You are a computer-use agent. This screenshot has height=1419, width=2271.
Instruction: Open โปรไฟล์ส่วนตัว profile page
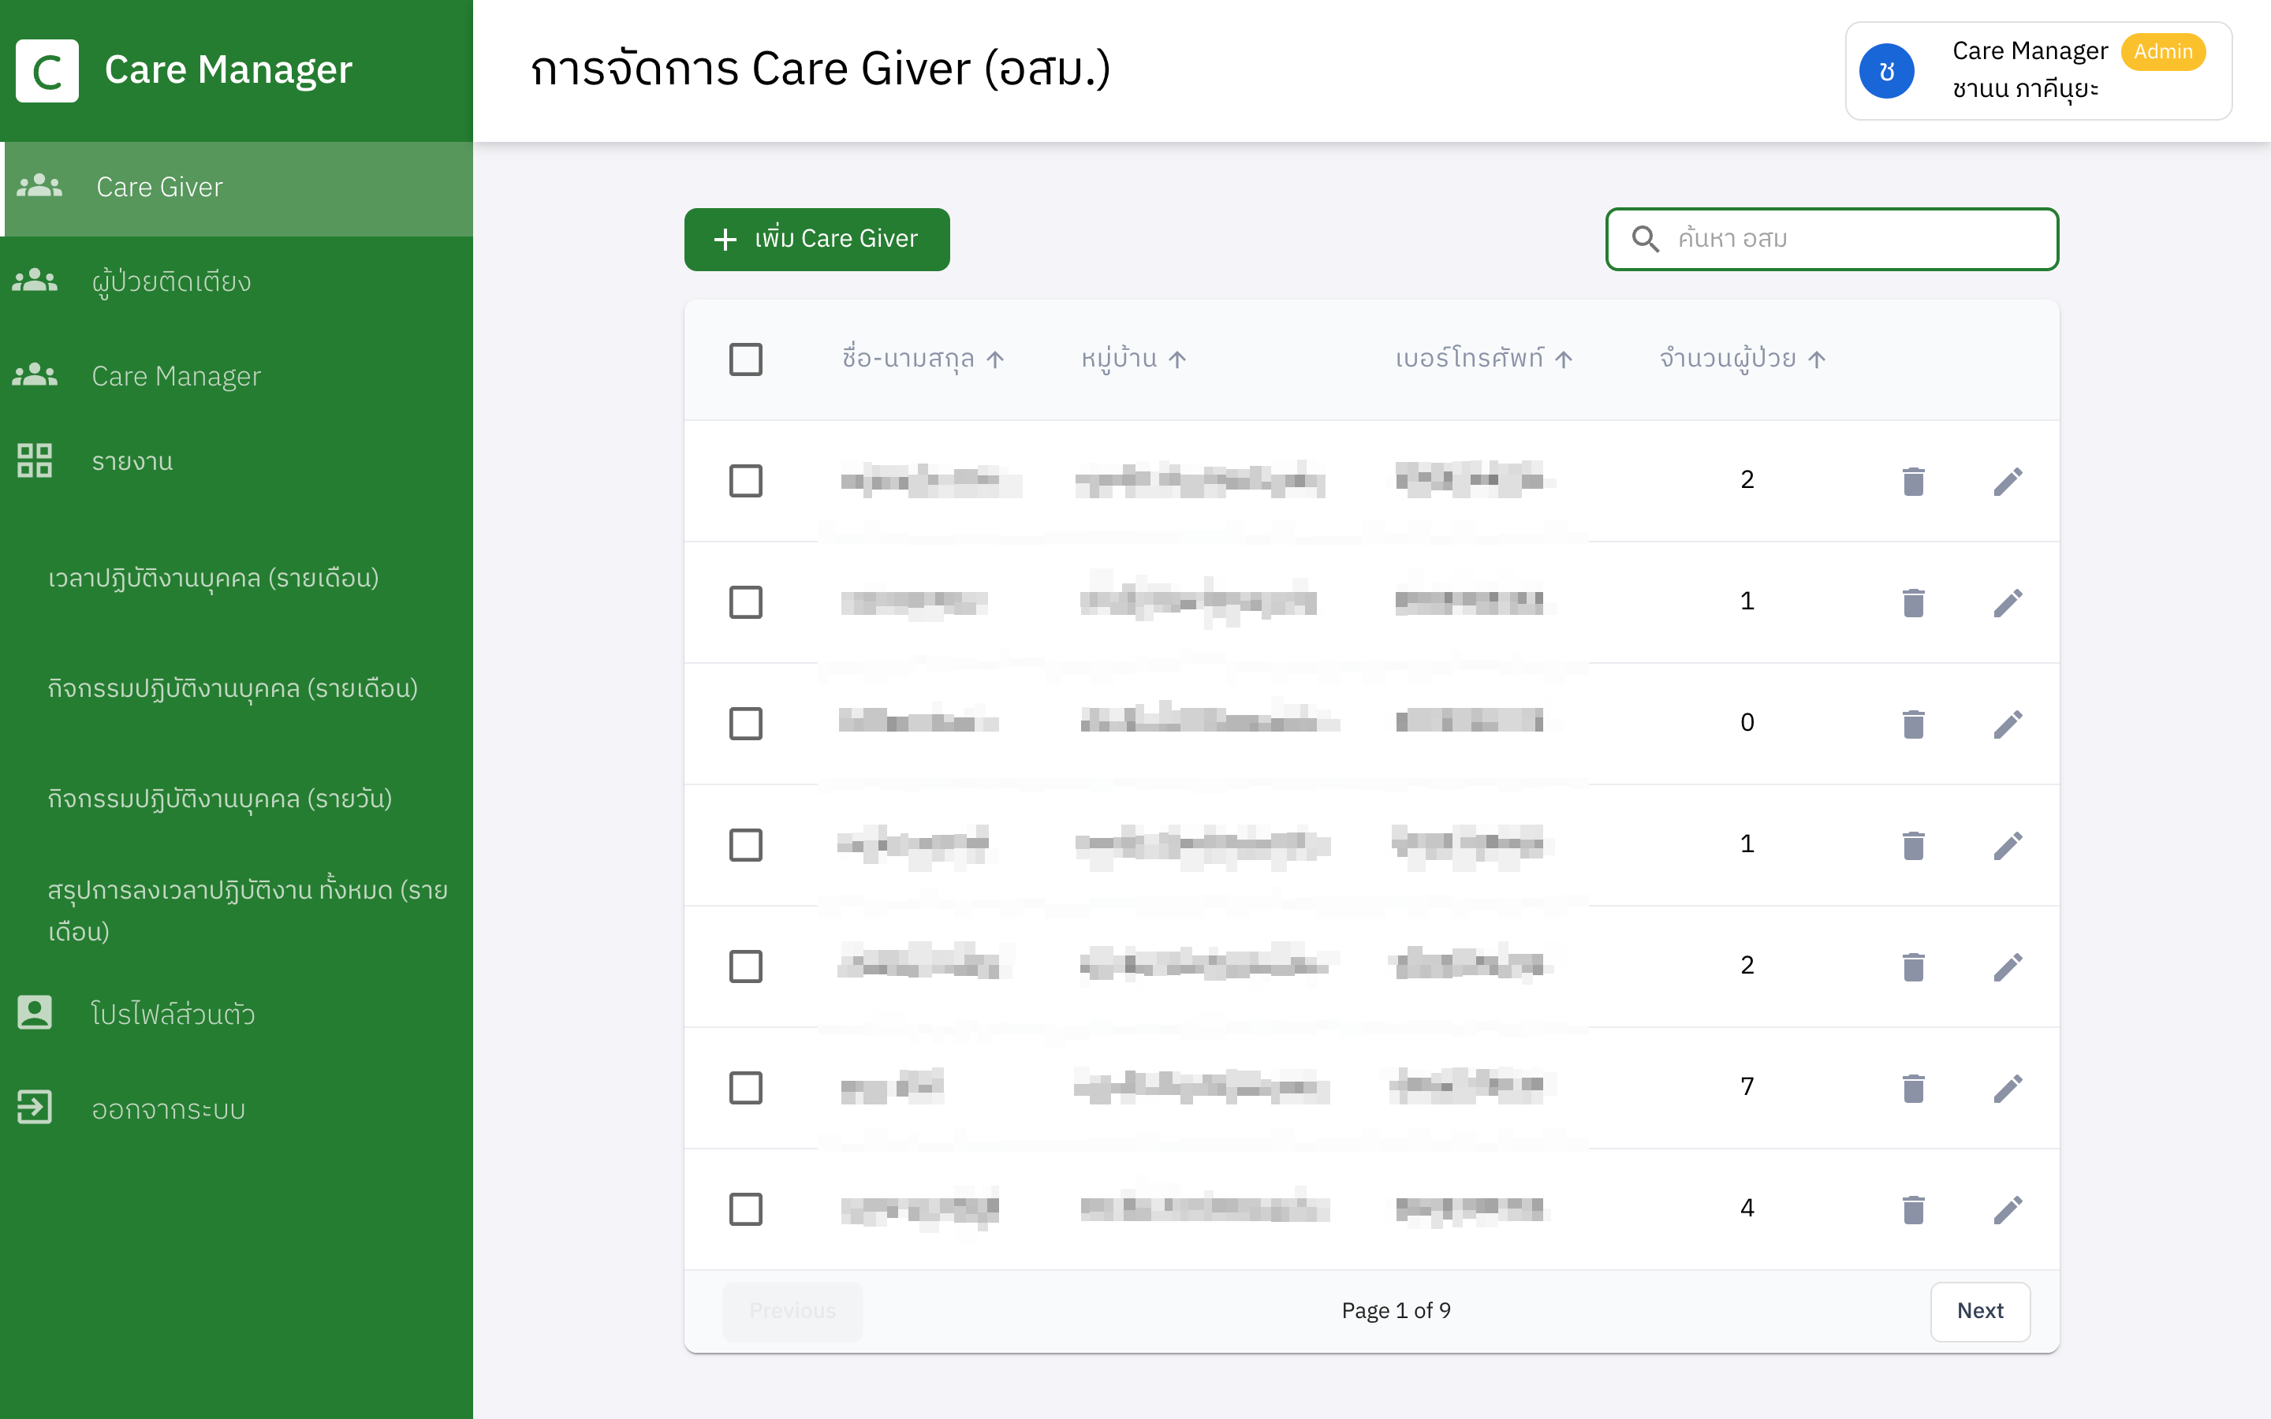click(237, 1014)
